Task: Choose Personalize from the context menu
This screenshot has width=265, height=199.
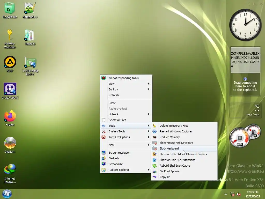Action: point(126,164)
